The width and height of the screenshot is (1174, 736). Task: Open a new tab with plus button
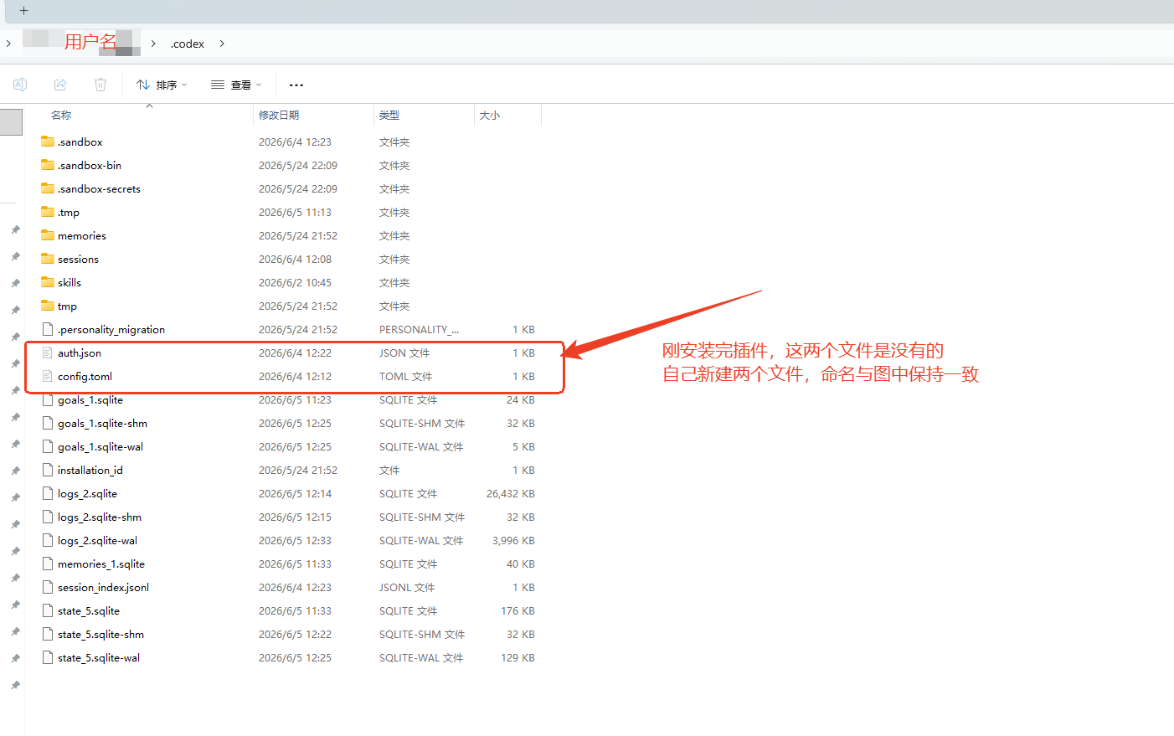[x=23, y=11]
